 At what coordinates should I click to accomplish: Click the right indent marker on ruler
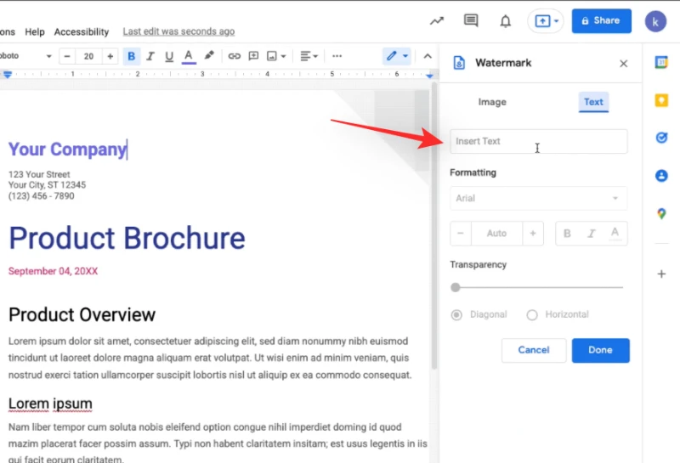click(x=429, y=76)
